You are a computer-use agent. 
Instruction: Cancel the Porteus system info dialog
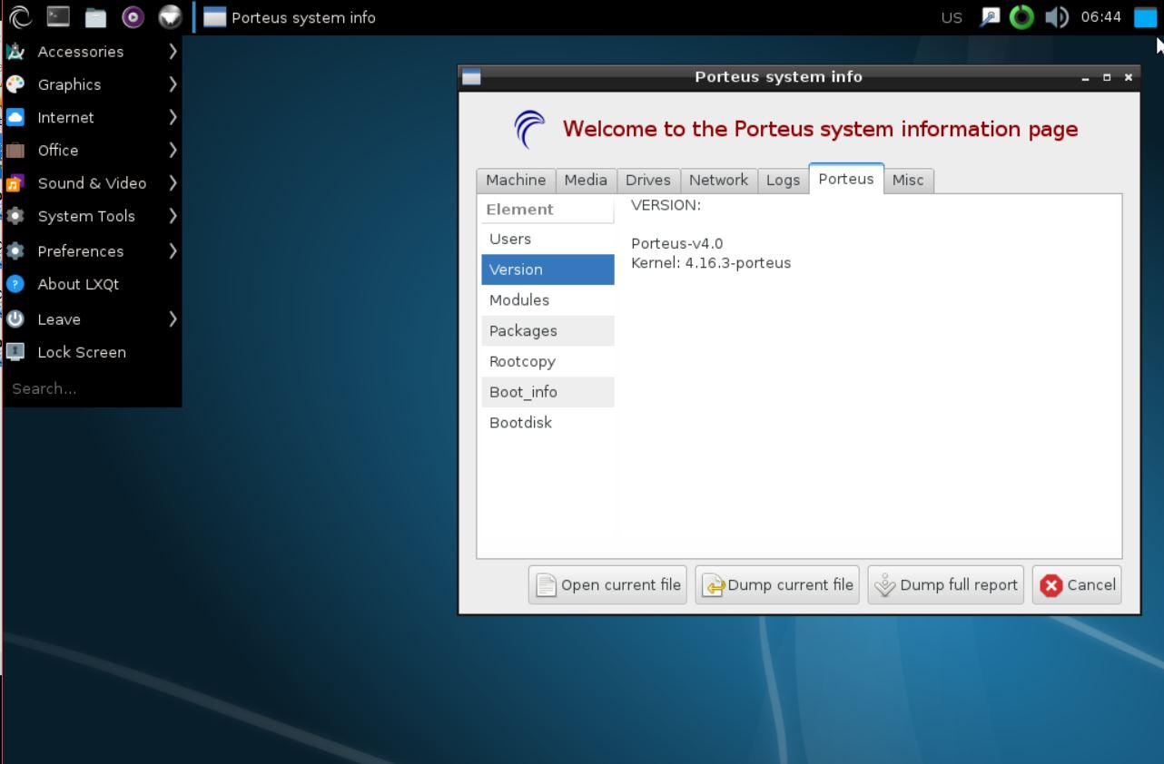coord(1077,585)
